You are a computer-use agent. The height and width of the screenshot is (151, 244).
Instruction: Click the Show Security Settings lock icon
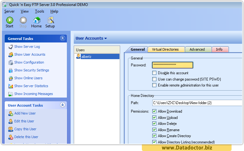click(11, 70)
